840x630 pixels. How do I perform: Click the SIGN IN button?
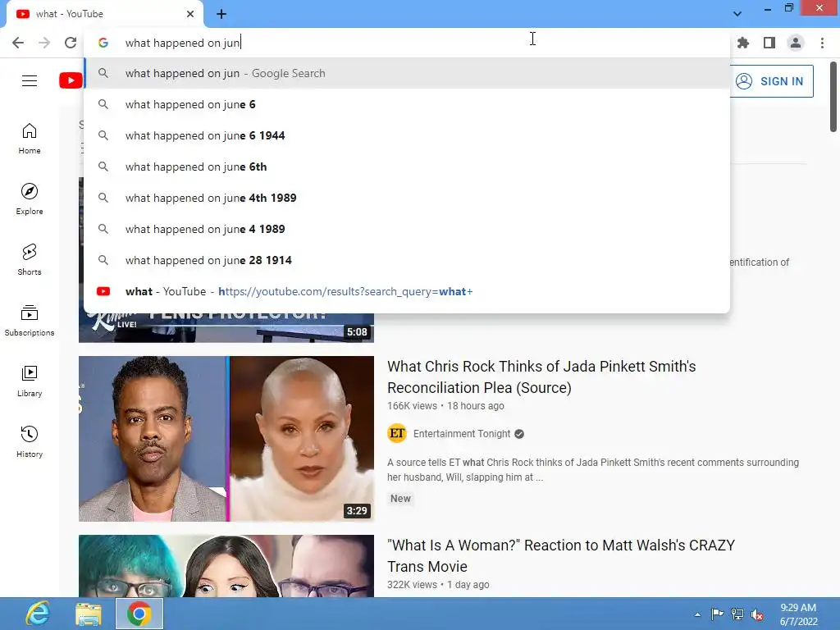click(x=770, y=81)
